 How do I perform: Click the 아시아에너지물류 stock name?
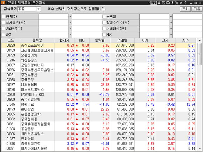[x=34, y=149]
